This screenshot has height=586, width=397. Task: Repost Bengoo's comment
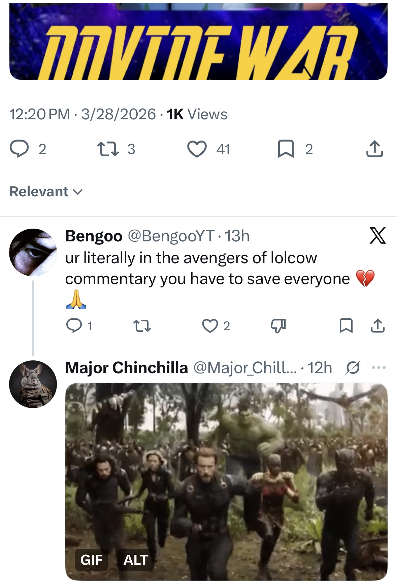142,326
